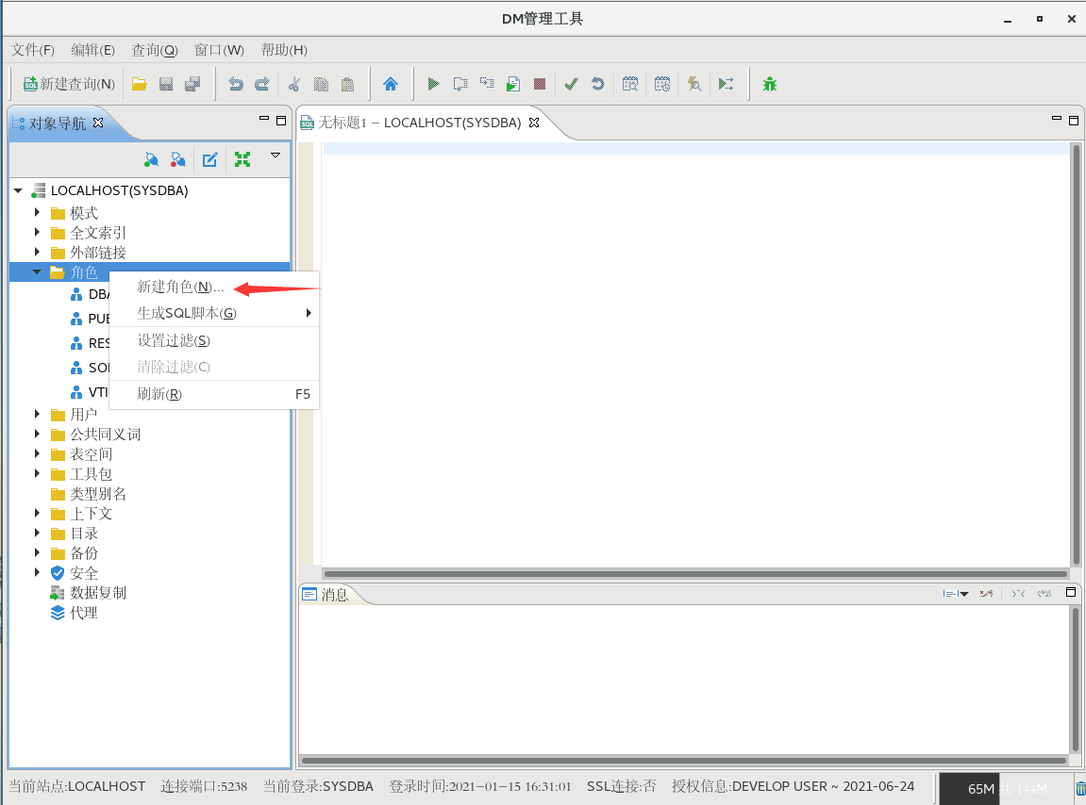Select the 数据复制 tree item
Image resolution: width=1086 pixels, height=805 pixels.
pos(89,593)
